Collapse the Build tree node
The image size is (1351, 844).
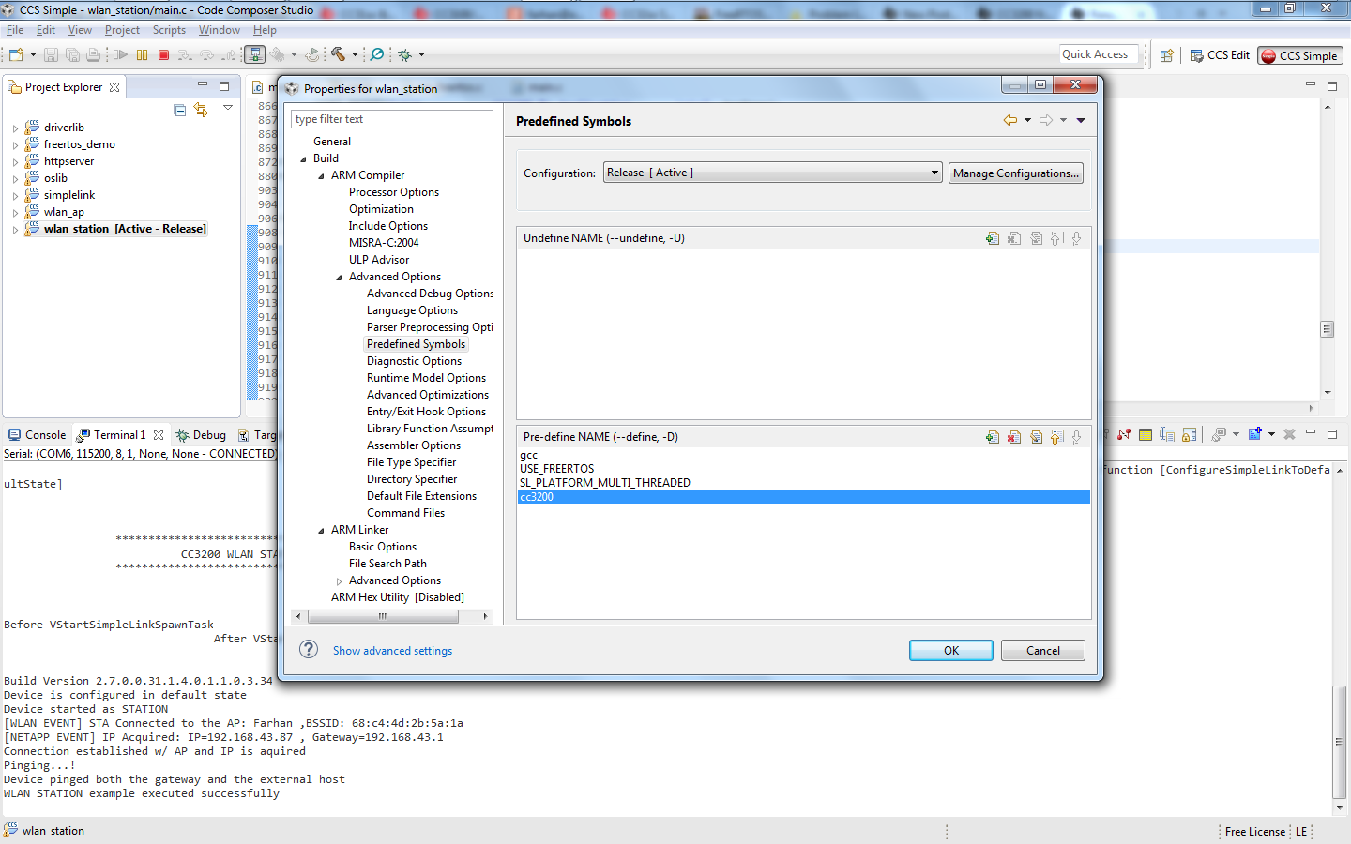click(x=303, y=158)
